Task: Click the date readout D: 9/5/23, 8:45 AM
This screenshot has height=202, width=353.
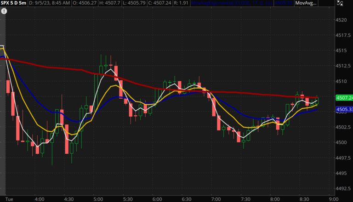Action: click(x=49, y=3)
